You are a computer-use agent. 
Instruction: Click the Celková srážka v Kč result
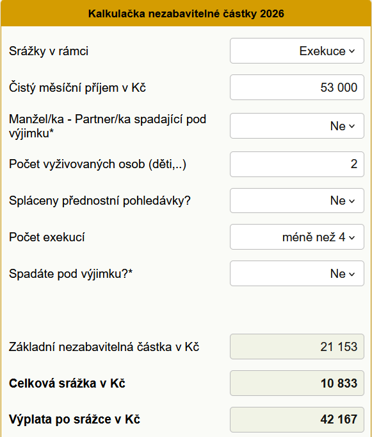click(x=297, y=383)
